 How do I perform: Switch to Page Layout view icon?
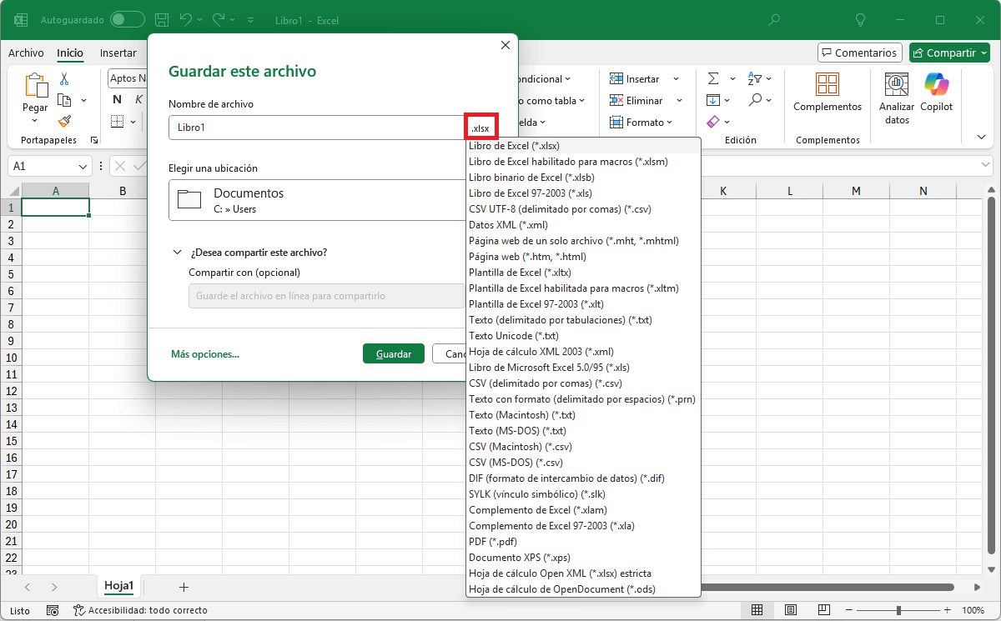(x=790, y=610)
